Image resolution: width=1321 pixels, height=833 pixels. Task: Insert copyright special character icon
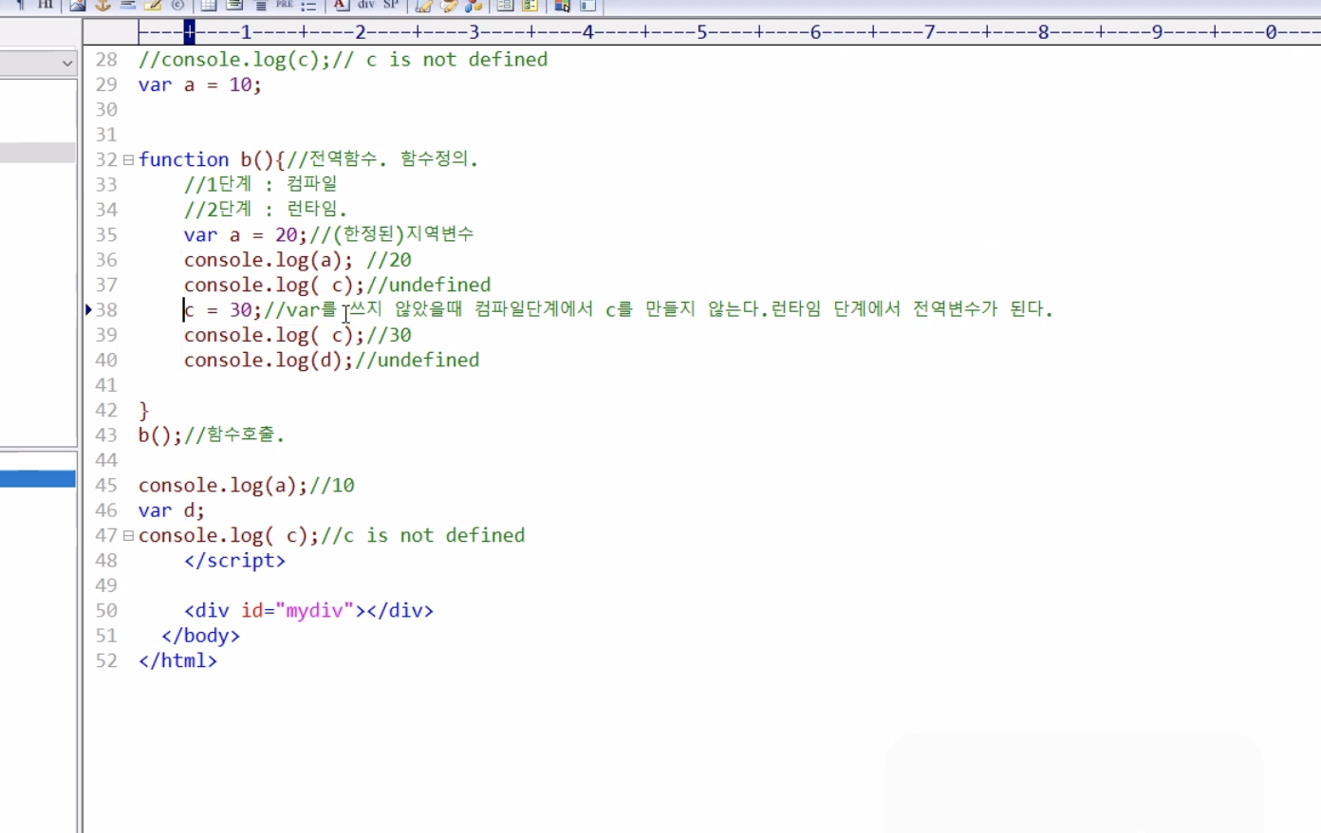[177, 5]
